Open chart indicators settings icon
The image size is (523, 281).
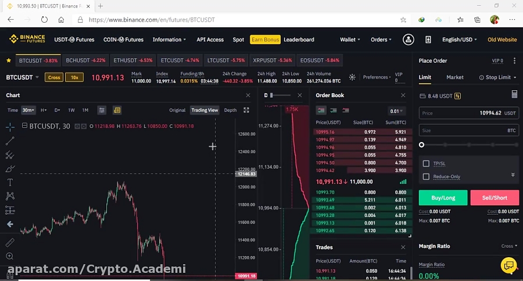pyautogui.click(x=102, y=110)
